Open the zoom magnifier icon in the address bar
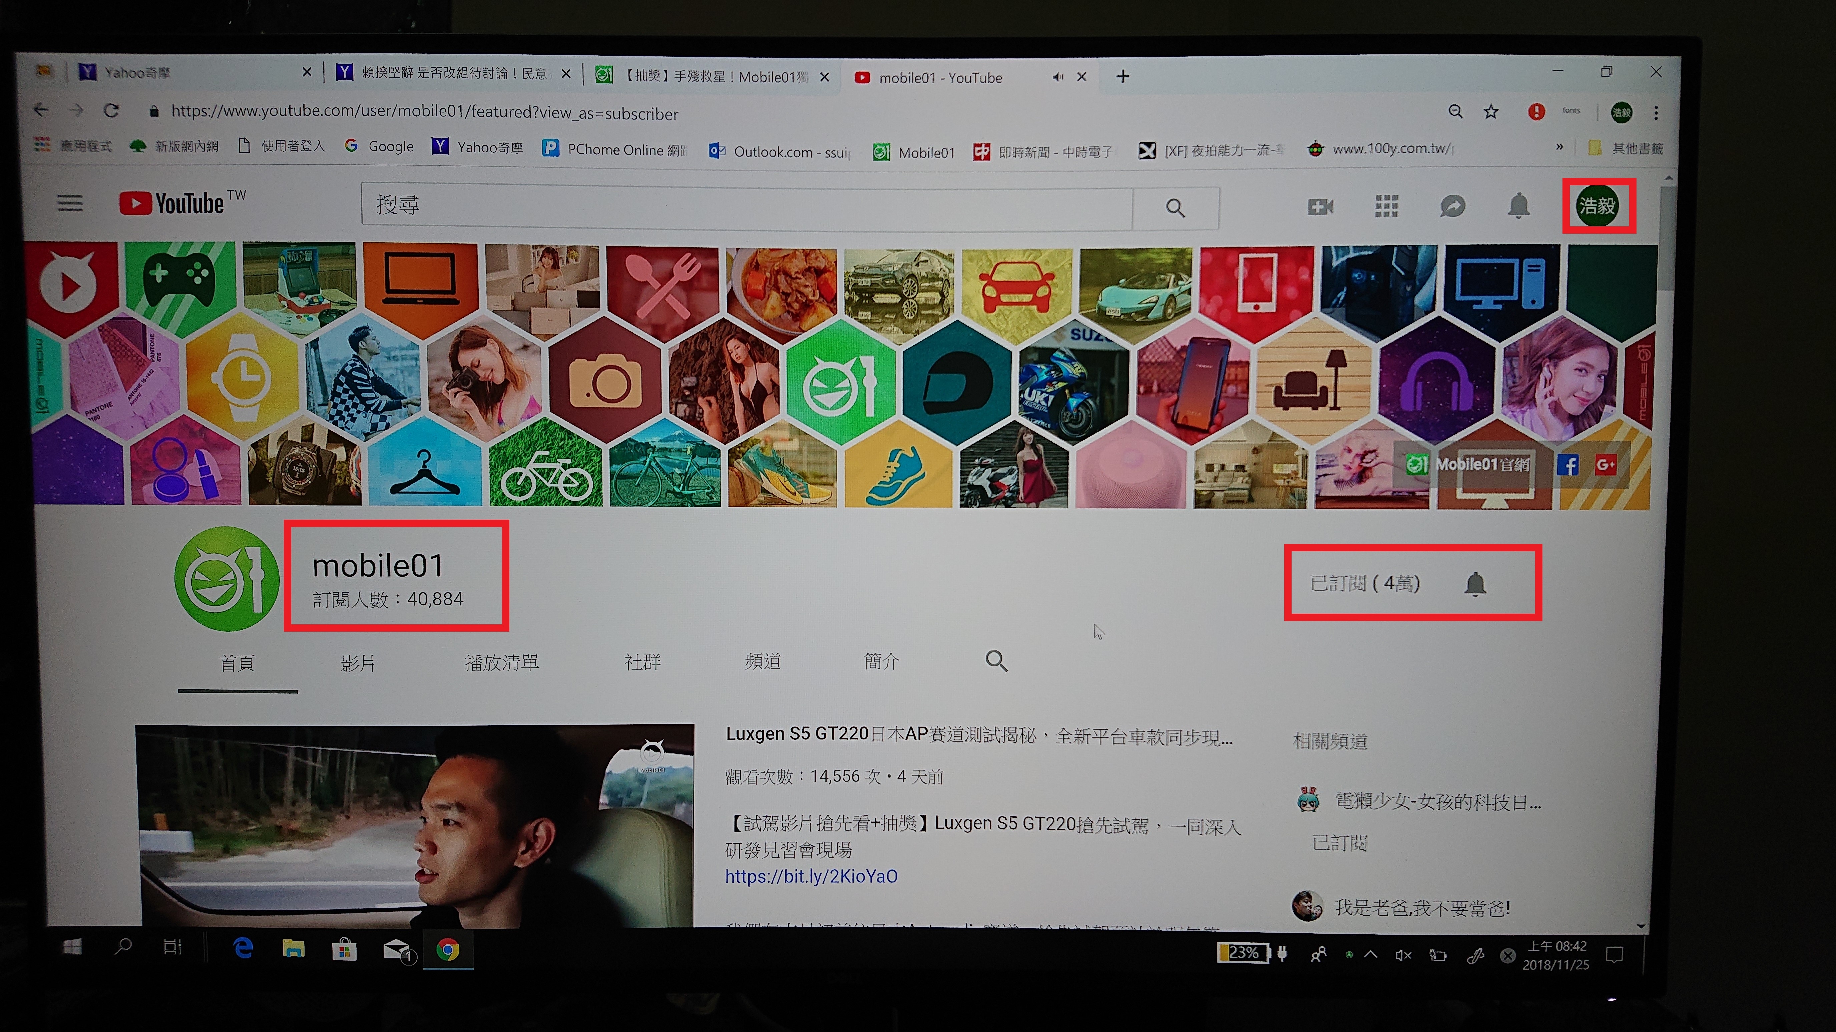This screenshot has height=1032, width=1836. (x=1455, y=111)
